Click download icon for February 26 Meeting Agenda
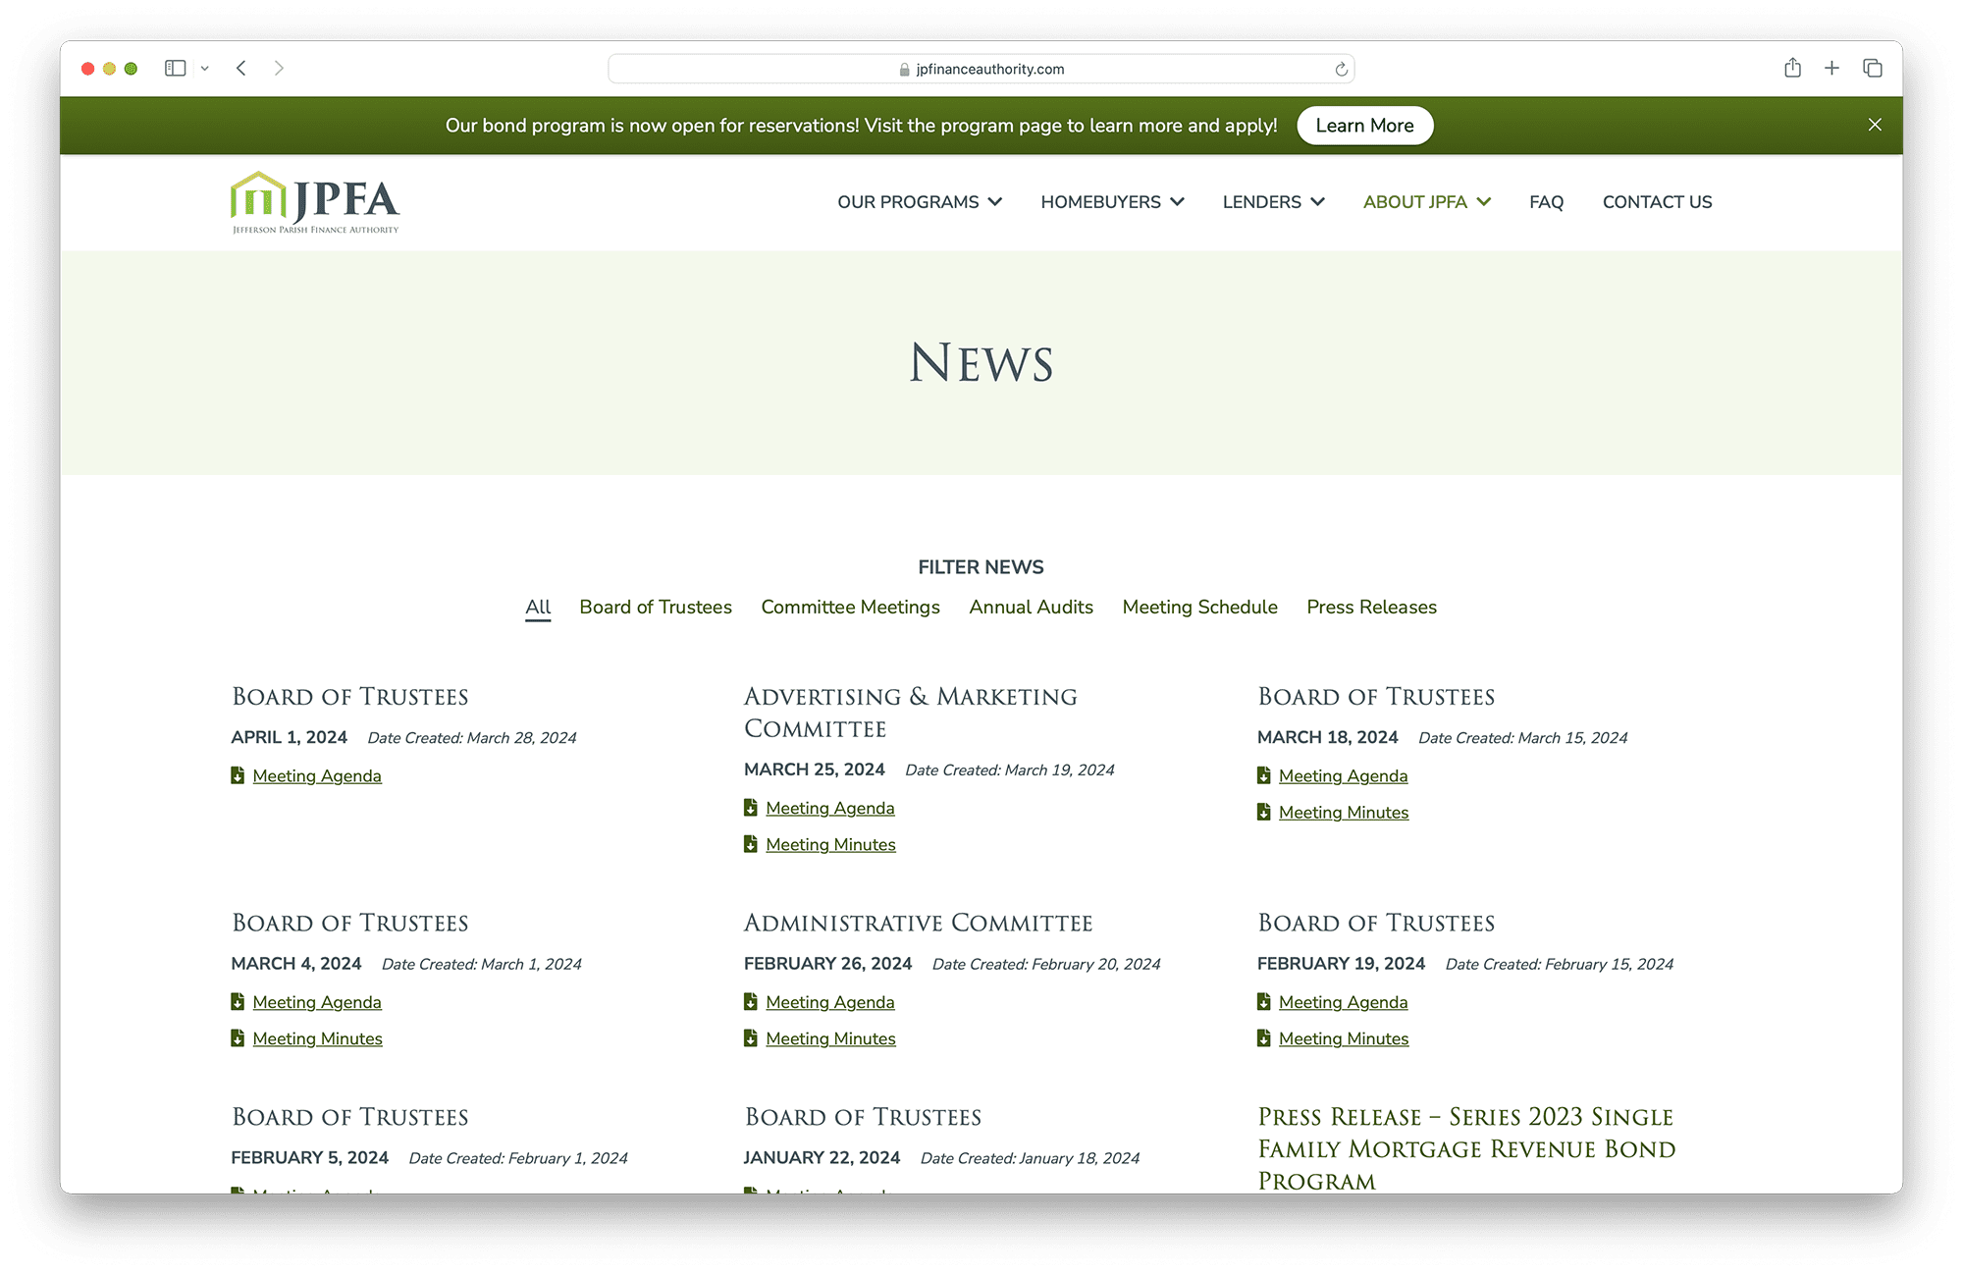 [751, 1002]
